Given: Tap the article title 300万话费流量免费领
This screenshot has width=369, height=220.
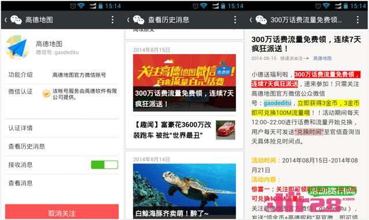Looking at the screenshot, I should click(306, 44).
